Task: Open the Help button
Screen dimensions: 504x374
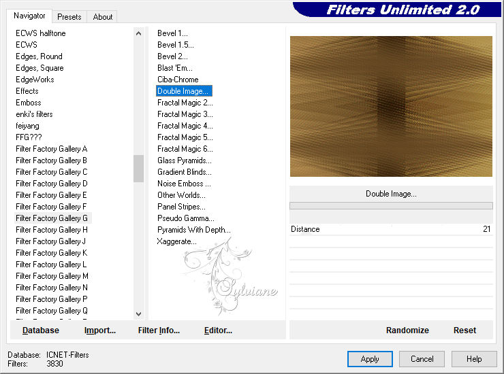Action: click(x=474, y=359)
